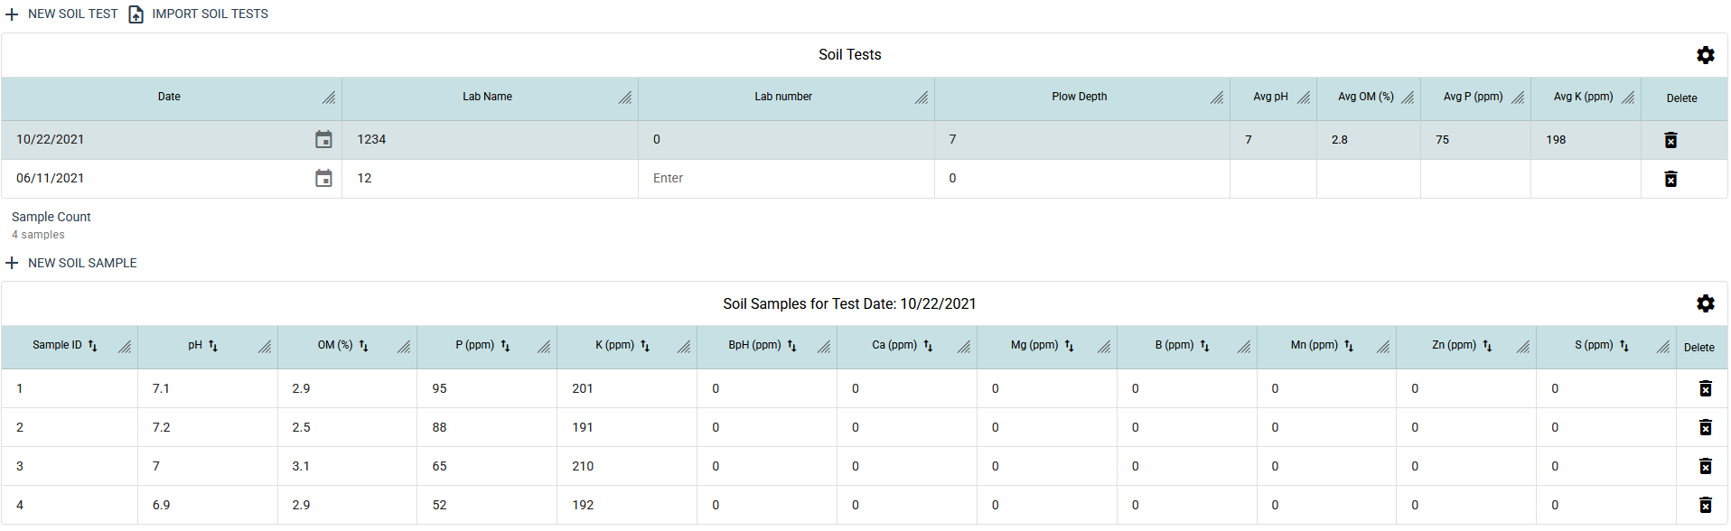1731x531 pixels.
Task: Delete soil sample with ID 4
Action: click(x=1705, y=505)
